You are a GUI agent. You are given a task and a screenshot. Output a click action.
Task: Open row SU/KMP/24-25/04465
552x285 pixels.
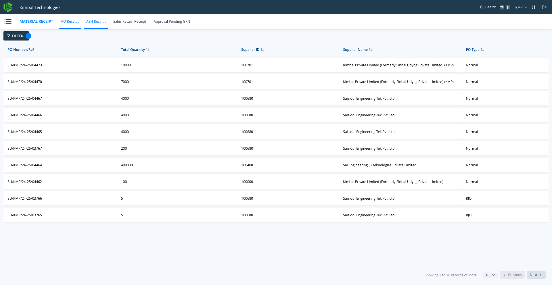(x=276, y=132)
